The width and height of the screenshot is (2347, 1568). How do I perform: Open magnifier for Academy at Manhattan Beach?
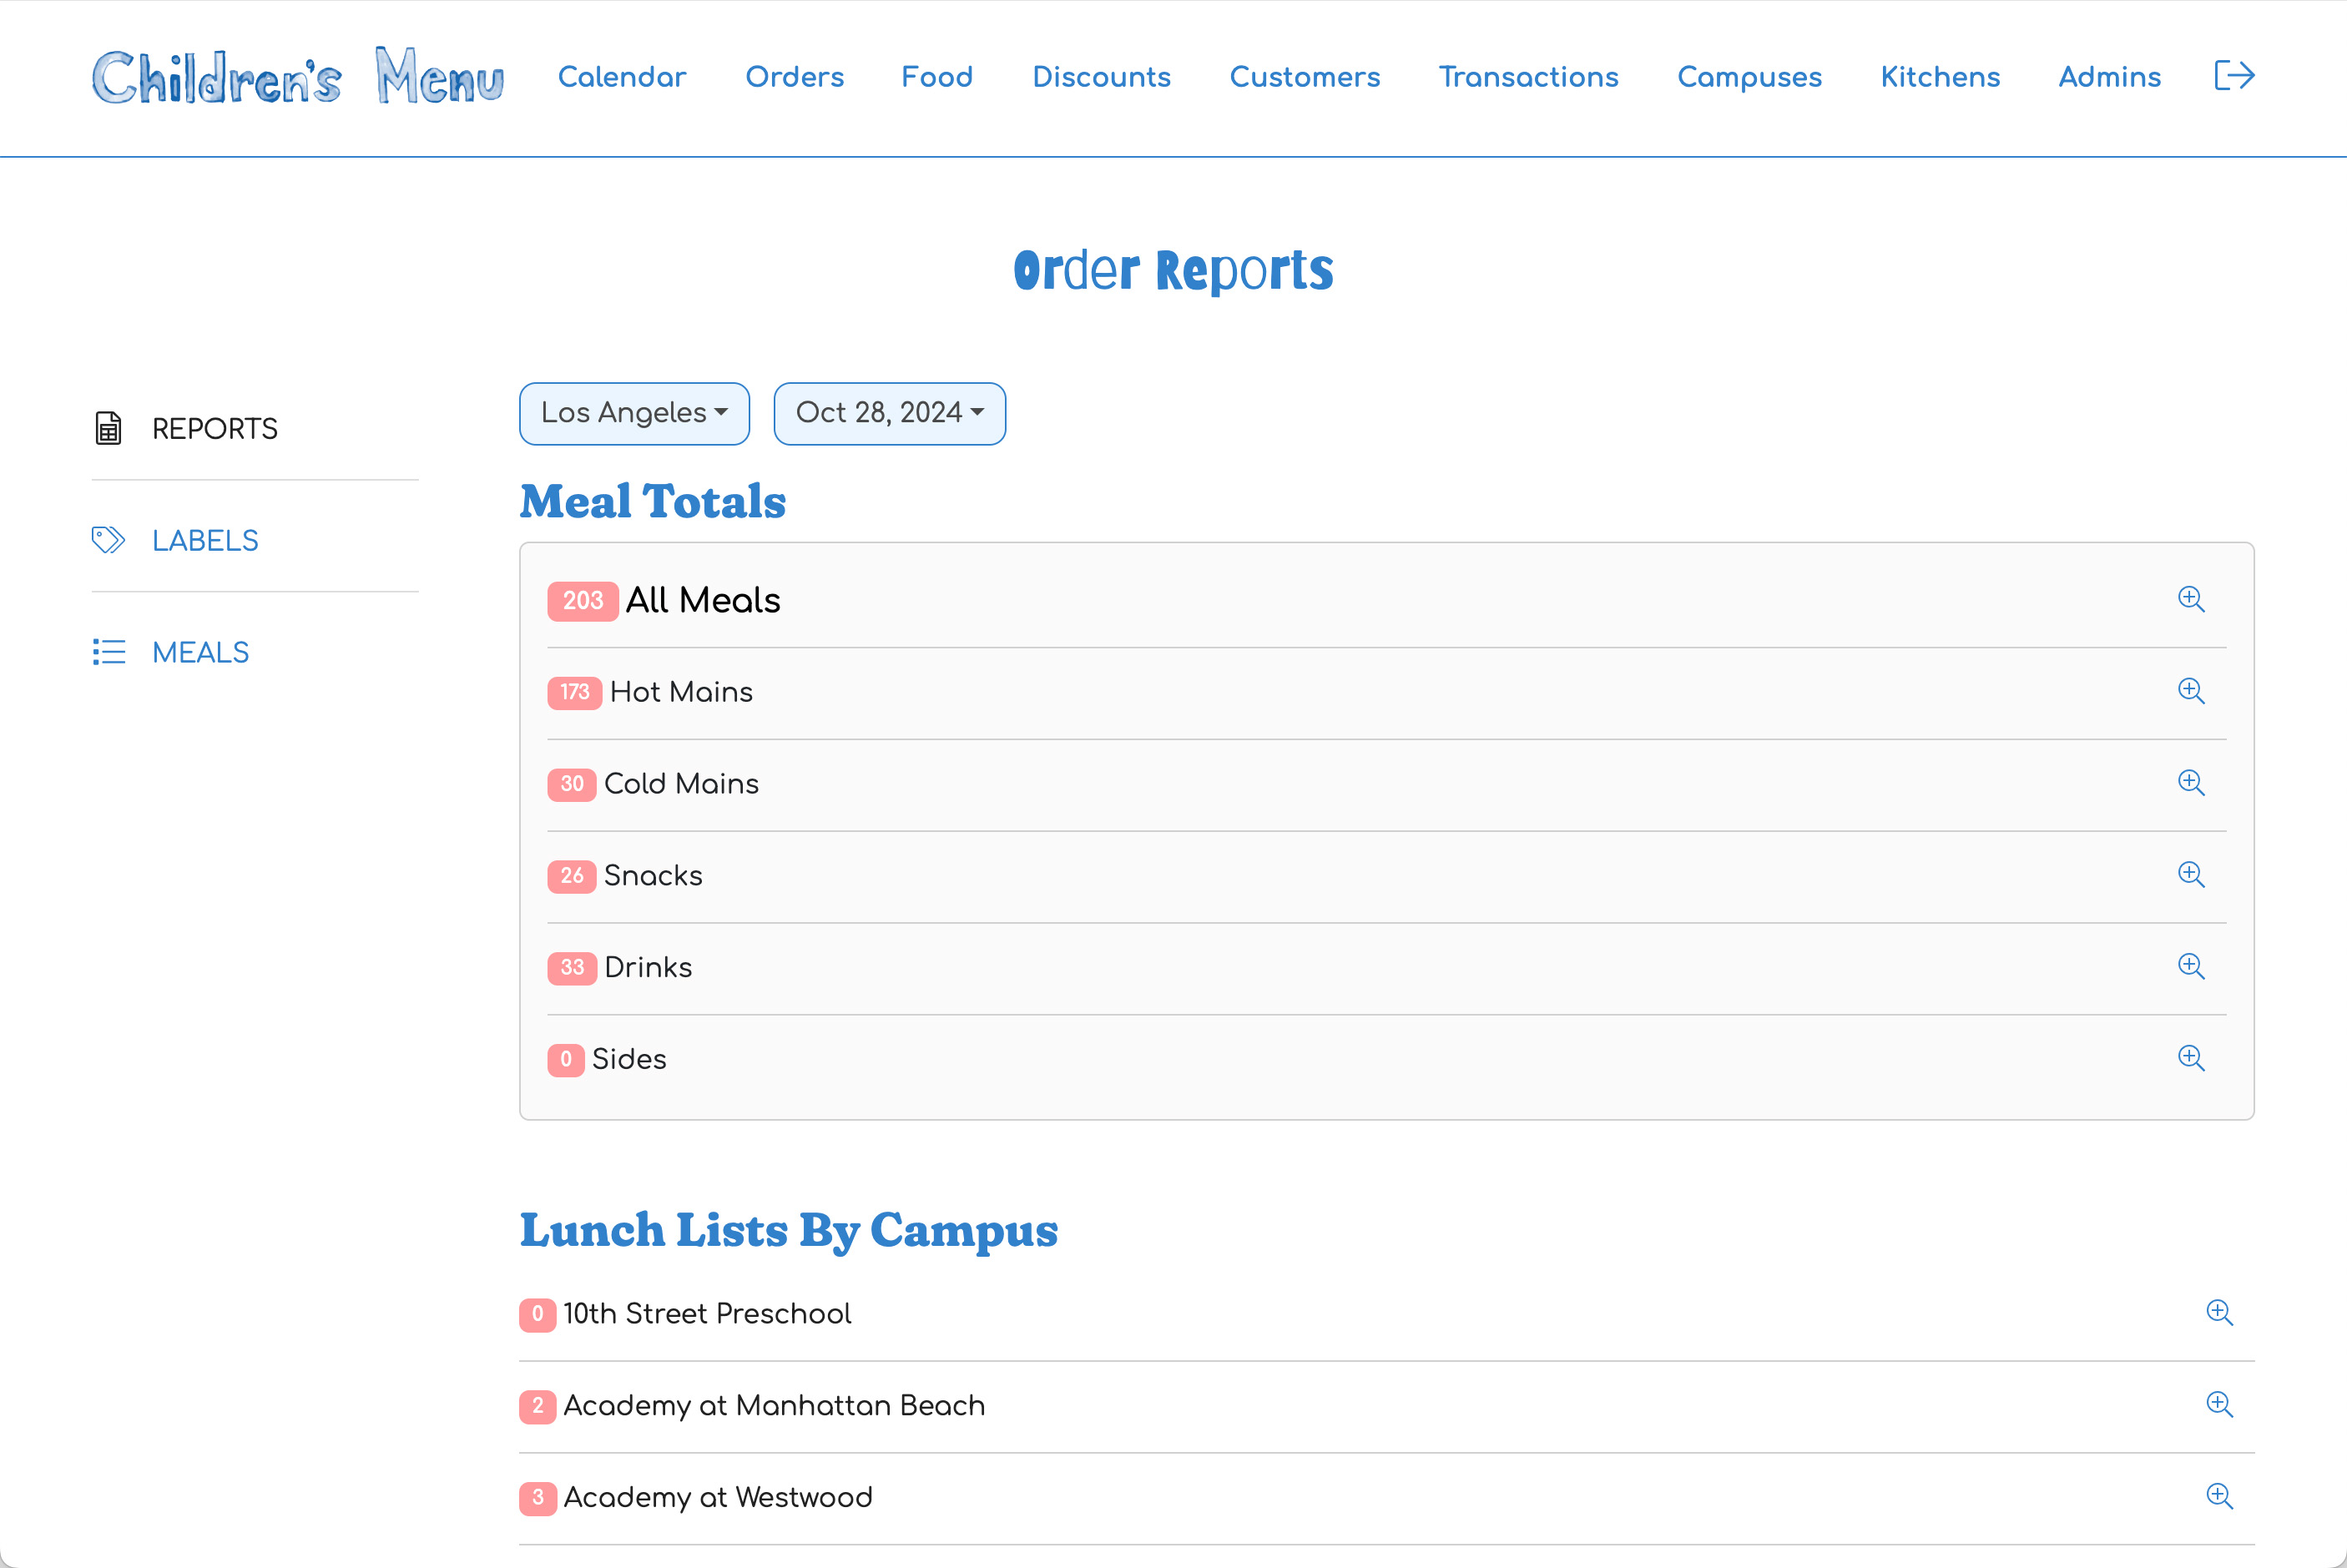click(2219, 1405)
